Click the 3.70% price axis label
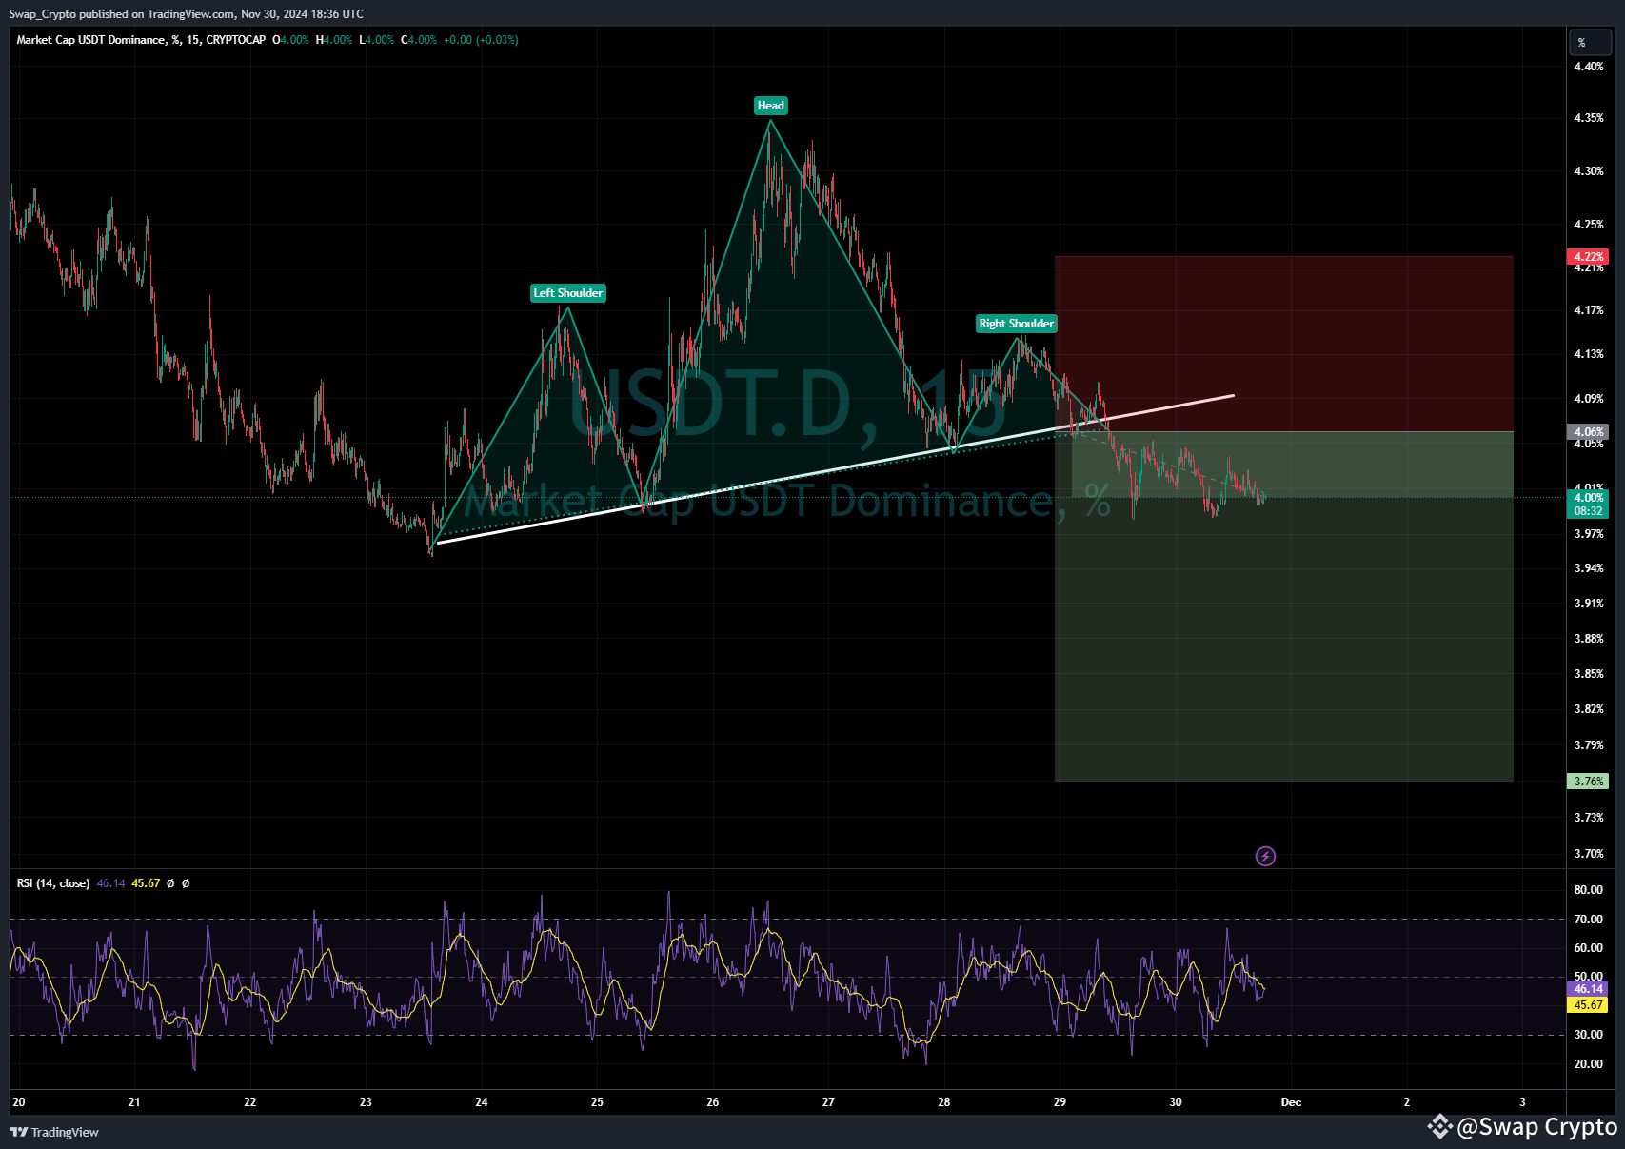The image size is (1625, 1149). [x=1589, y=854]
